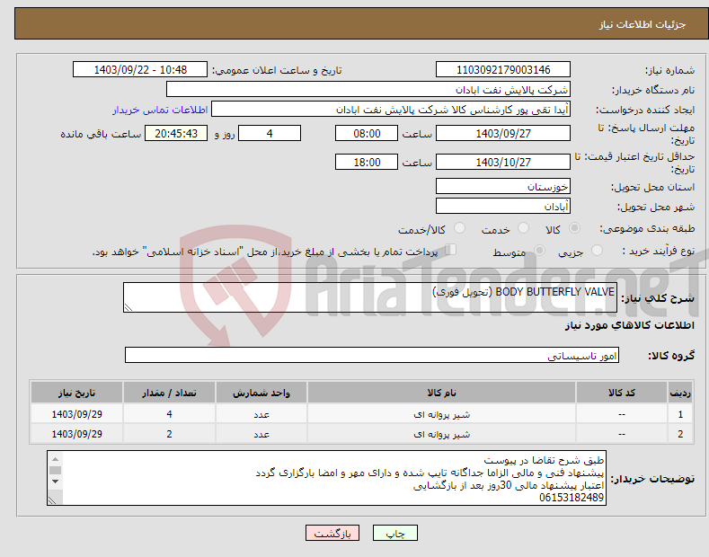Click the resize handle of buyer notes box
The height and width of the screenshot is (557, 709).
(52, 500)
